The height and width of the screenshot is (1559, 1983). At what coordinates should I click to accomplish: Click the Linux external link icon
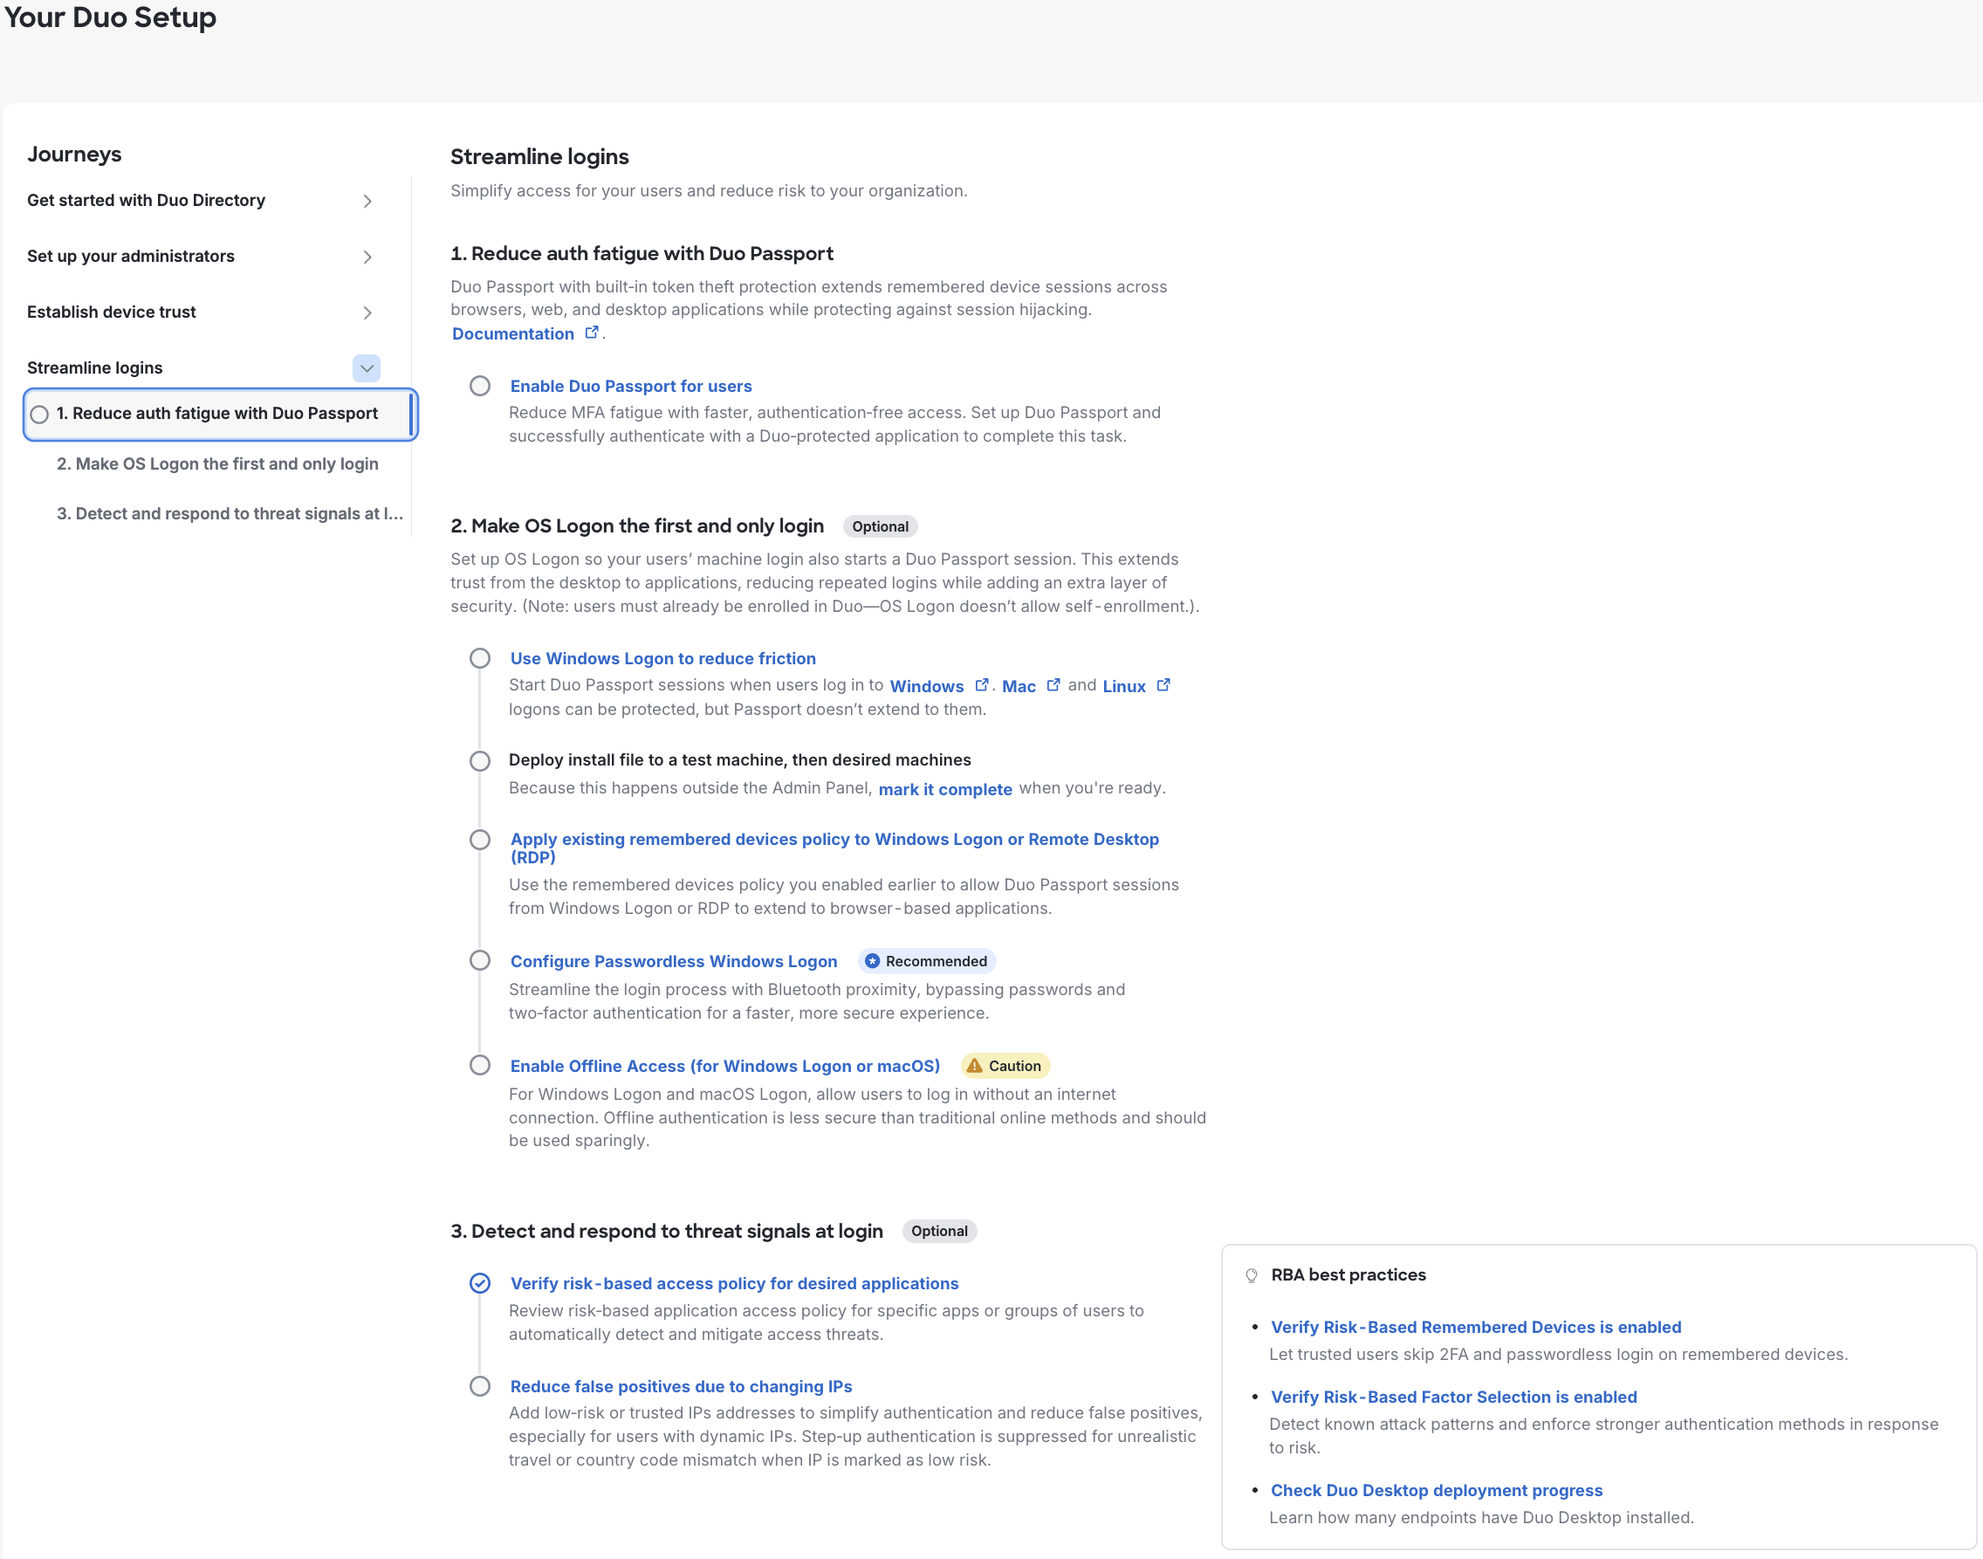(1163, 684)
